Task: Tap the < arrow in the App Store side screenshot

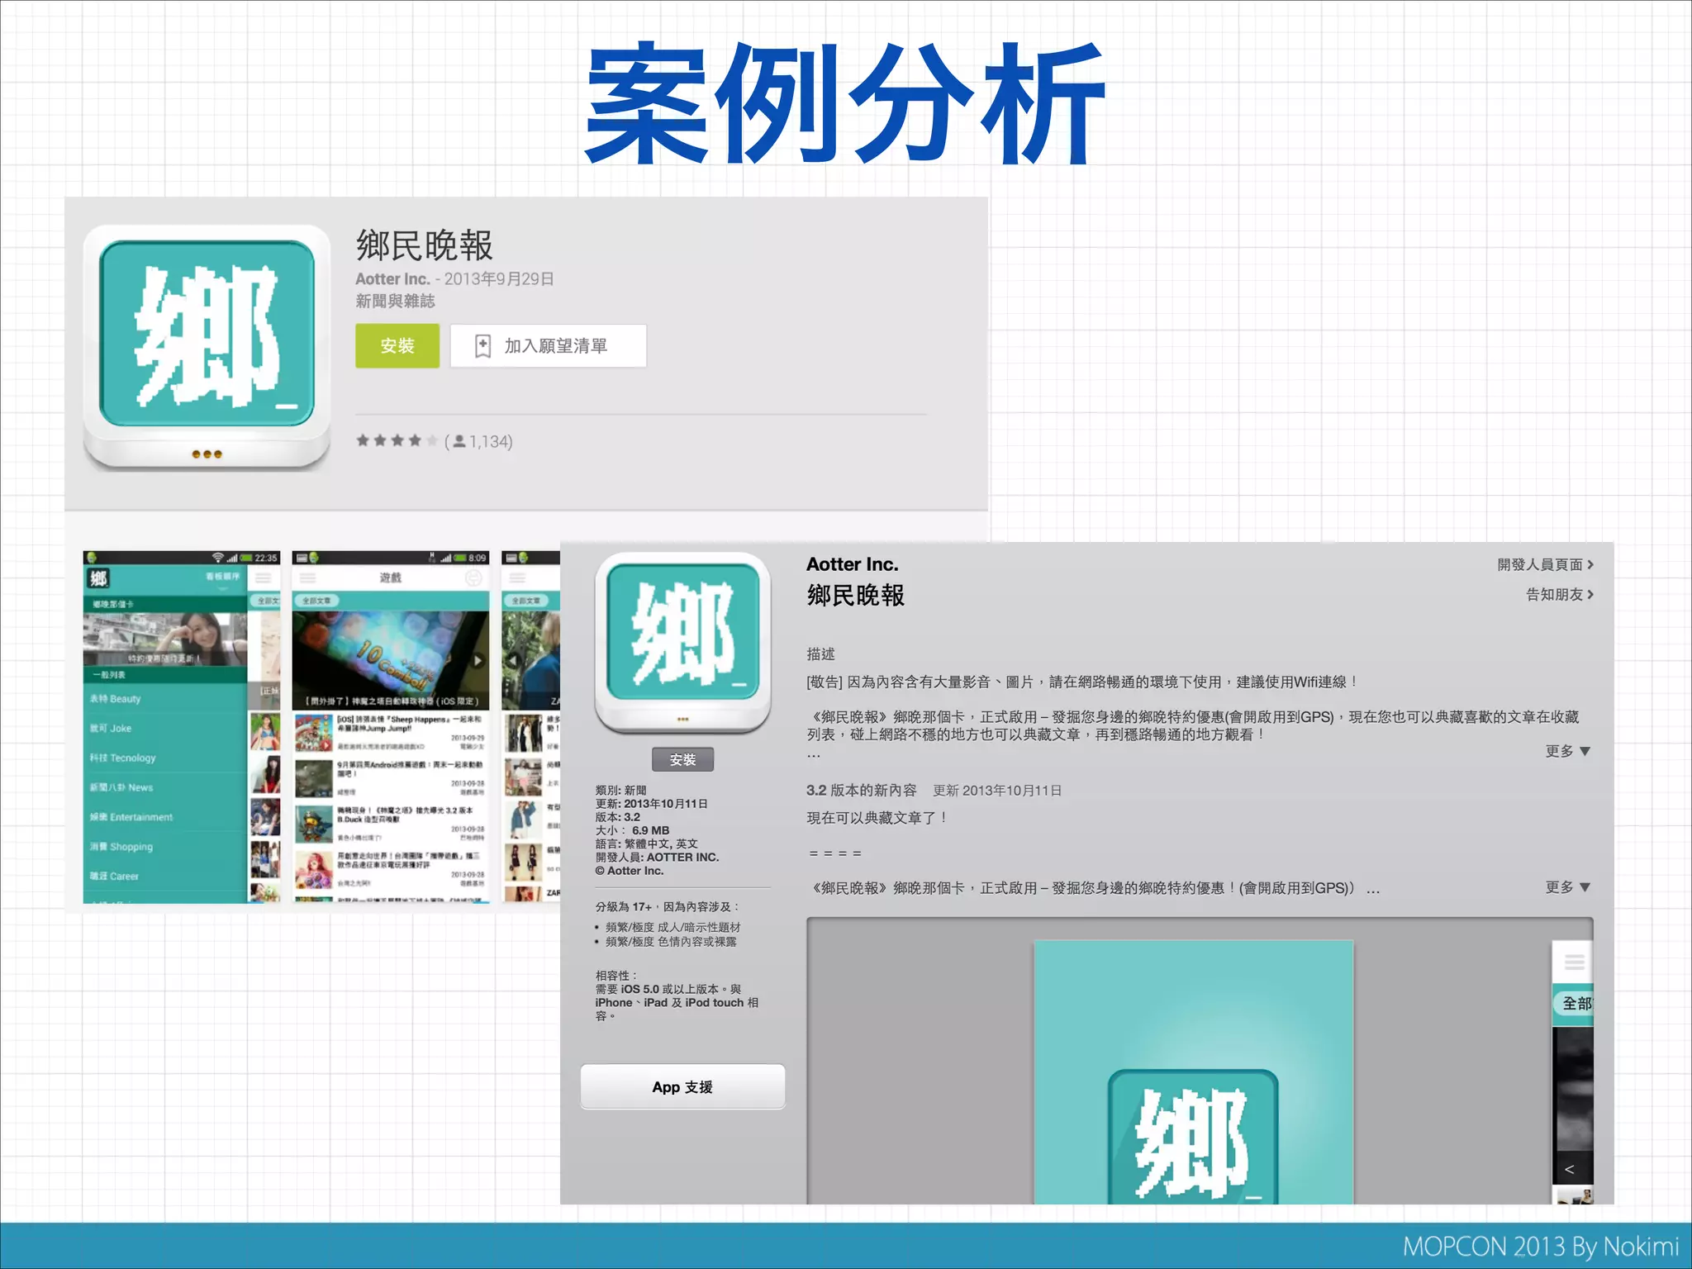Action: pos(1569,1169)
